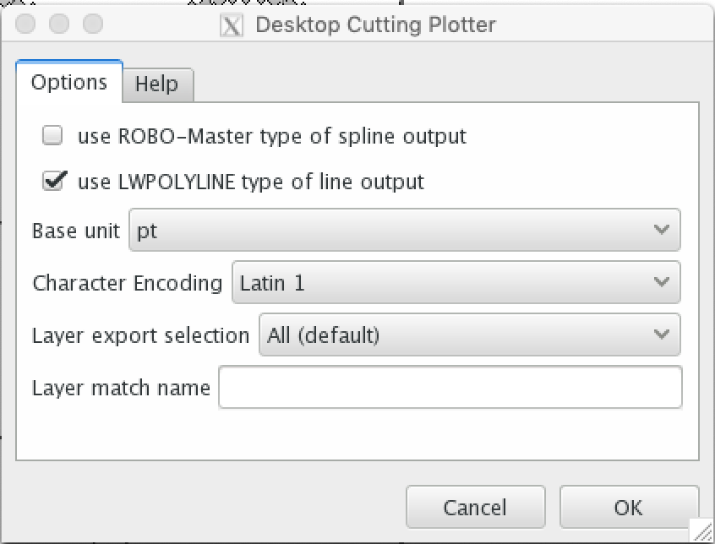Open the Base unit dropdown
The height and width of the screenshot is (544, 715).
pos(404,231)
